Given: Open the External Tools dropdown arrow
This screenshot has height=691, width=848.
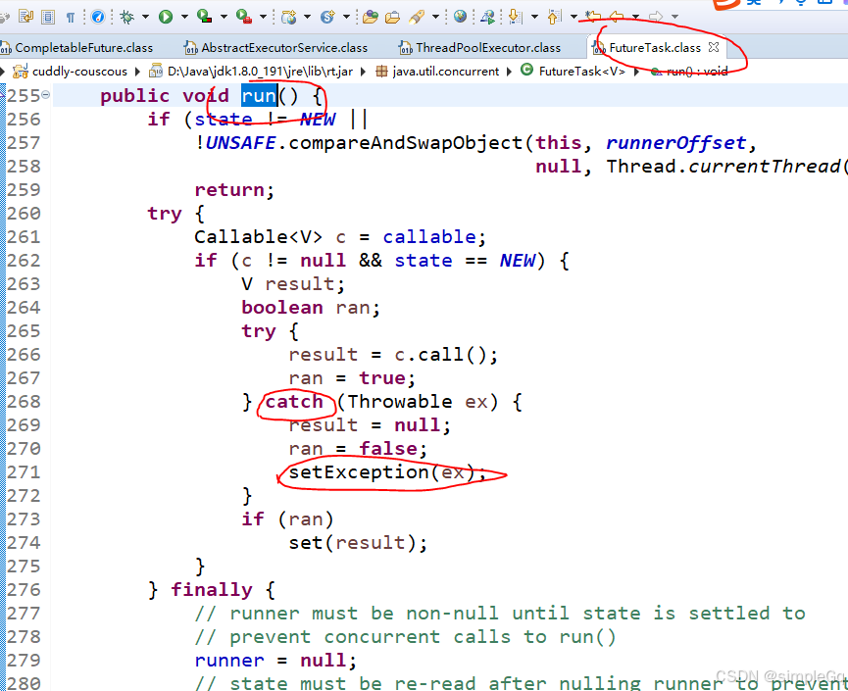Looking at the screenshot, I should coord(264,17).
